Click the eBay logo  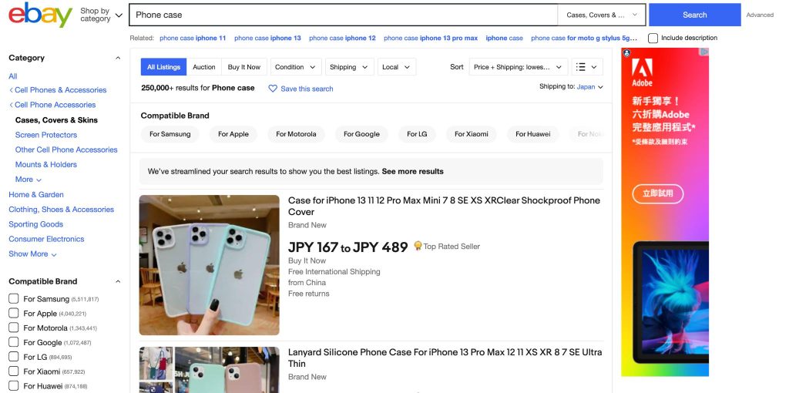(40, 15)
